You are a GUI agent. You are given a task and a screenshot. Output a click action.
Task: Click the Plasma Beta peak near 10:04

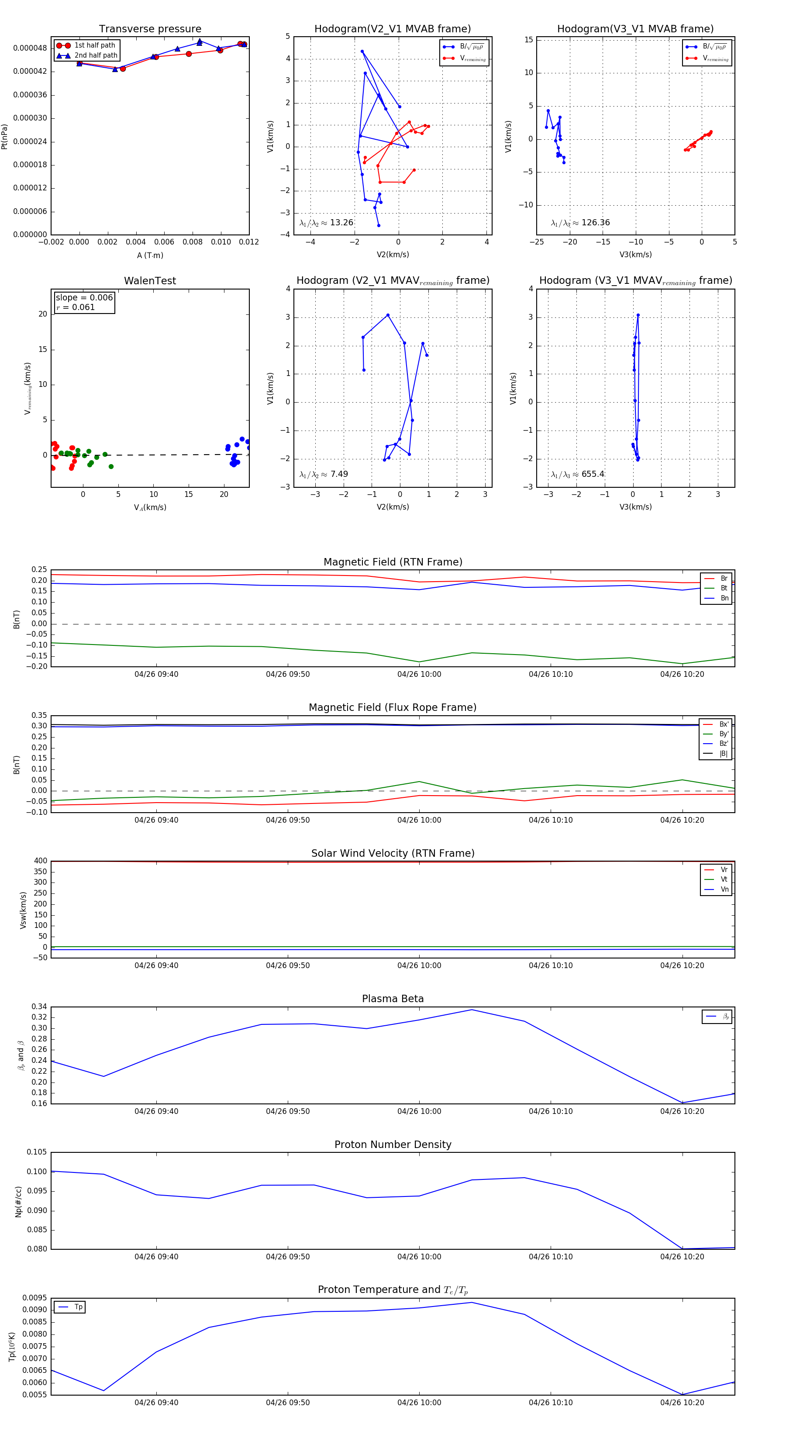coord(472,1010)
